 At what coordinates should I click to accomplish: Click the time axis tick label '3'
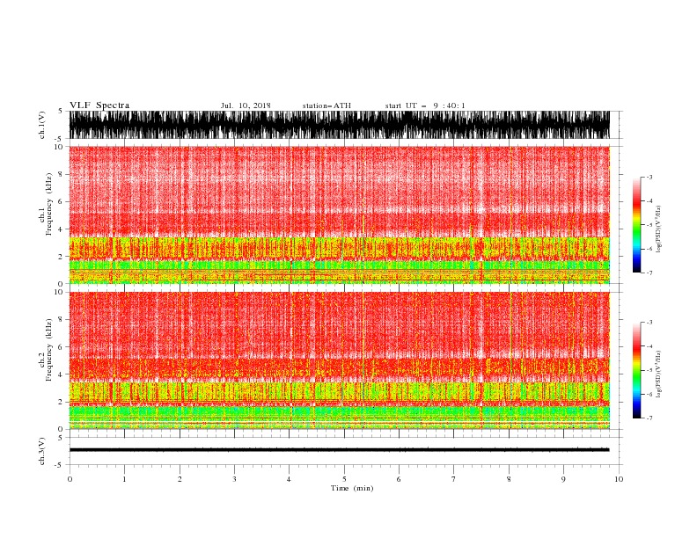(234, 479)
